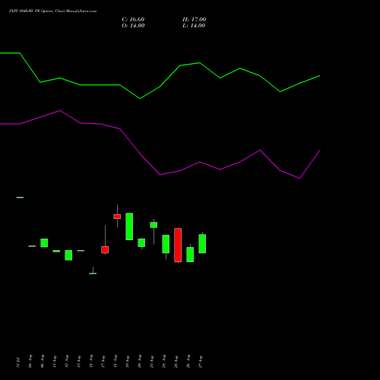Click the '17 Aug' date axis label
380x380 pixels.
point(103,362)
